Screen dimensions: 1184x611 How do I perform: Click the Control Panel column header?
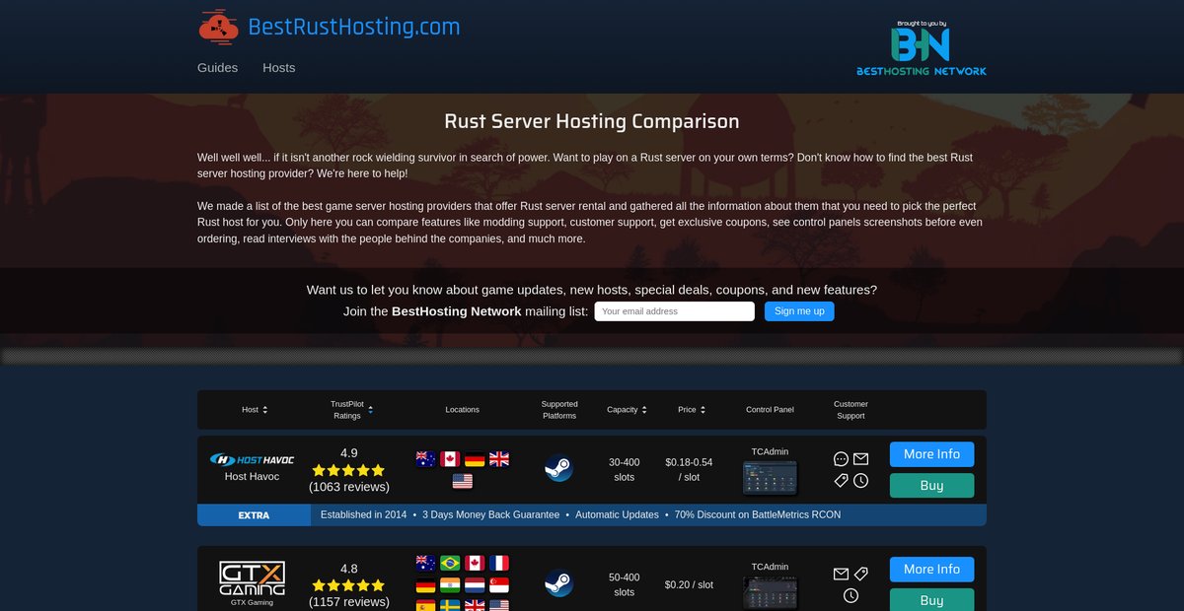(770, 410)
